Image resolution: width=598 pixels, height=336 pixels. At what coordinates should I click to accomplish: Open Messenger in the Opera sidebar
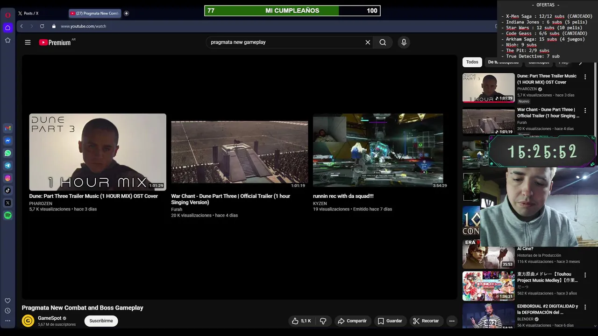coord(8,140)
